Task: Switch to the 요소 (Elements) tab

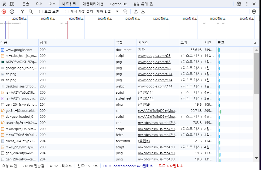Action: point(39,4)
